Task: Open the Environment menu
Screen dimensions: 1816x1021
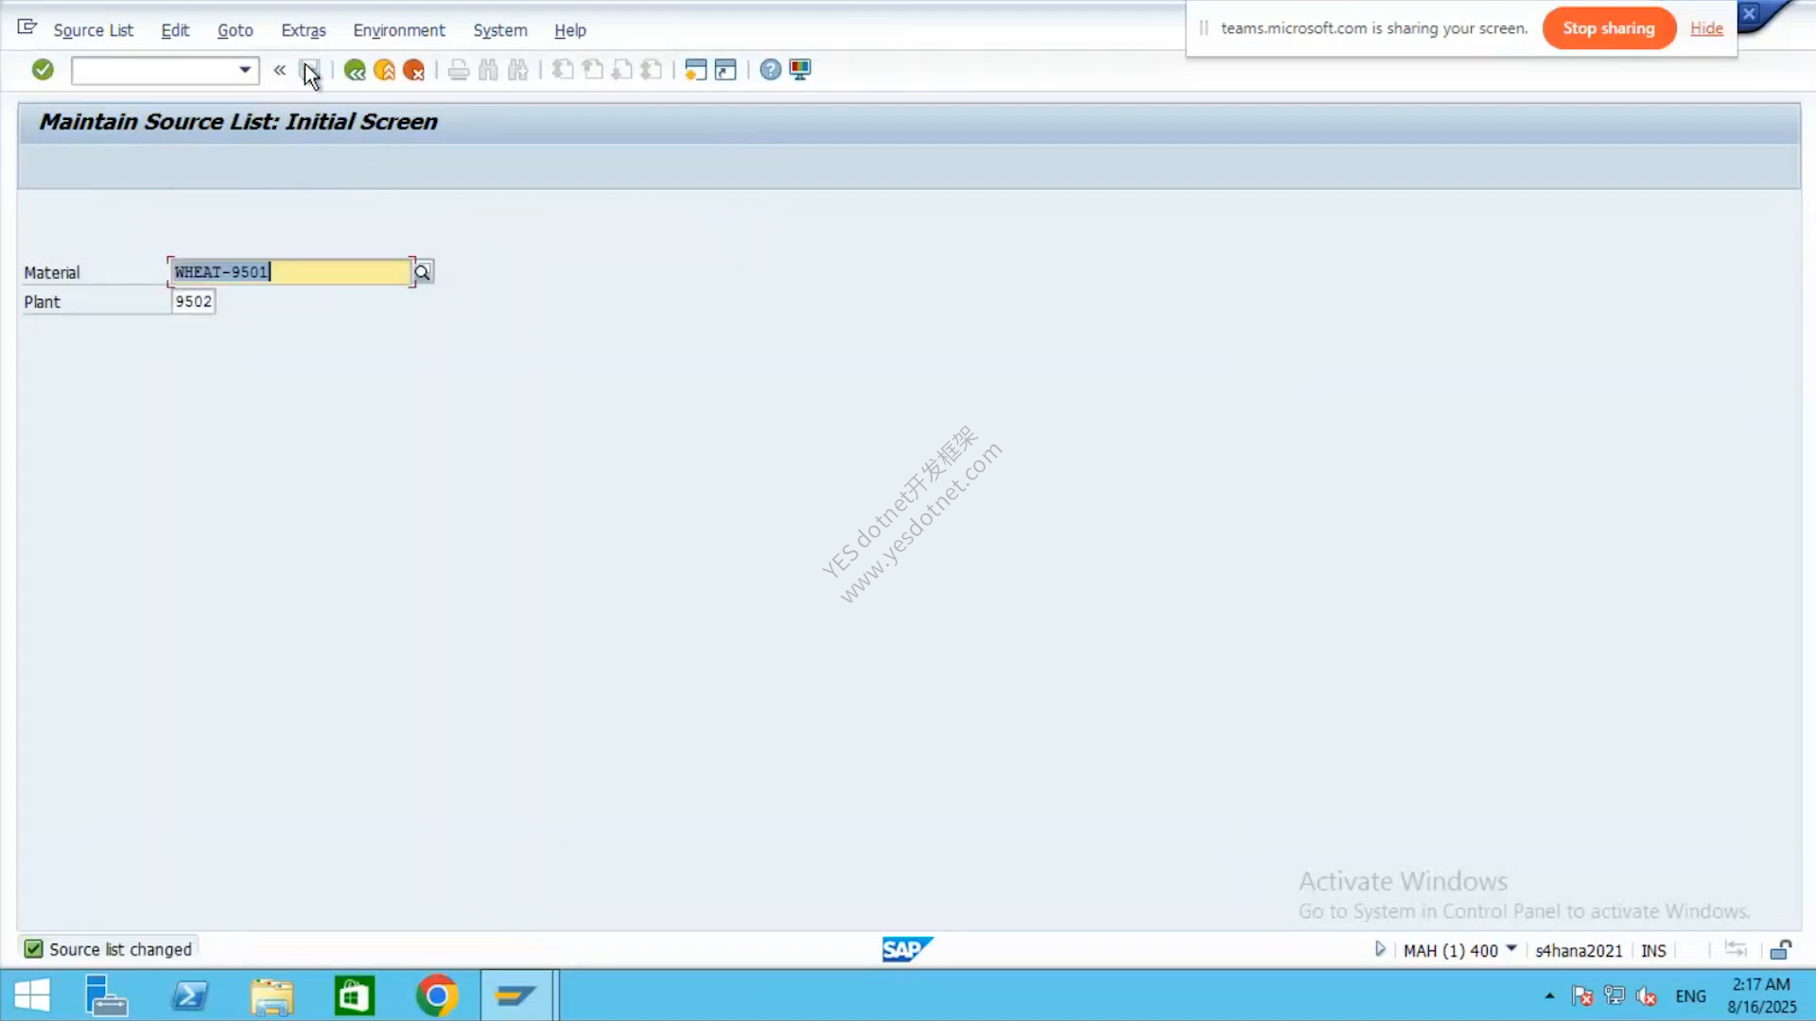Action: click(399, 30)
